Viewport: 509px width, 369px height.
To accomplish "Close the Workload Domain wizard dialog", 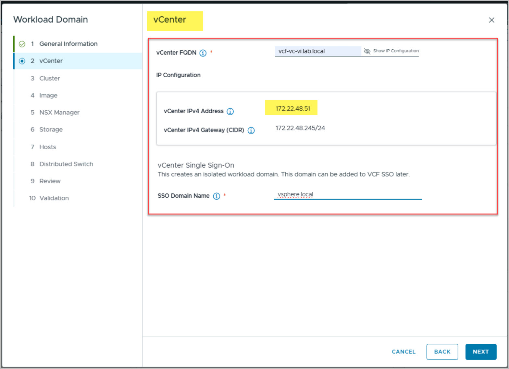I will [491, 20].
